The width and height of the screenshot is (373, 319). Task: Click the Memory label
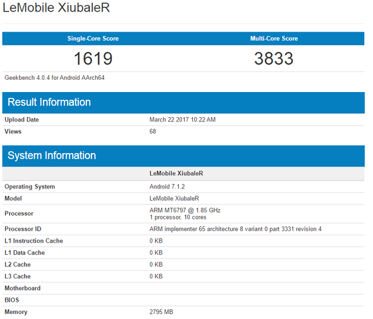point(16,312)
